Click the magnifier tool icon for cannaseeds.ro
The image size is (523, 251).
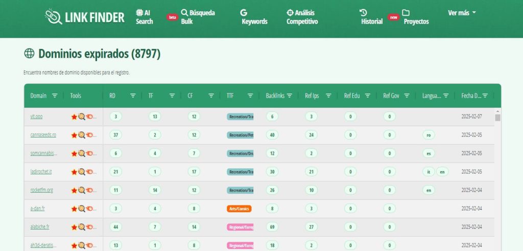tap(81, 135)
